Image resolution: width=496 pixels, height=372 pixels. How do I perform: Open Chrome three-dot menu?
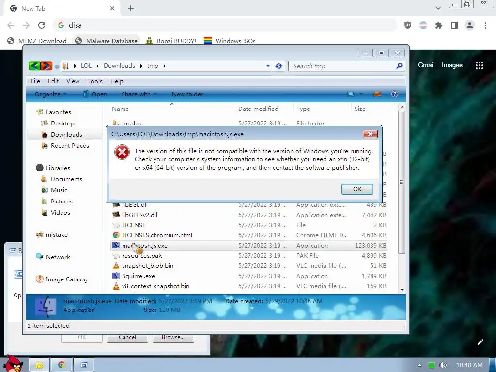tap(485, 25)
